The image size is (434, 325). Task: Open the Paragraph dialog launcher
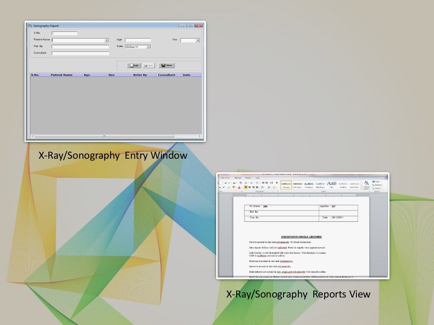click(278, 191)
